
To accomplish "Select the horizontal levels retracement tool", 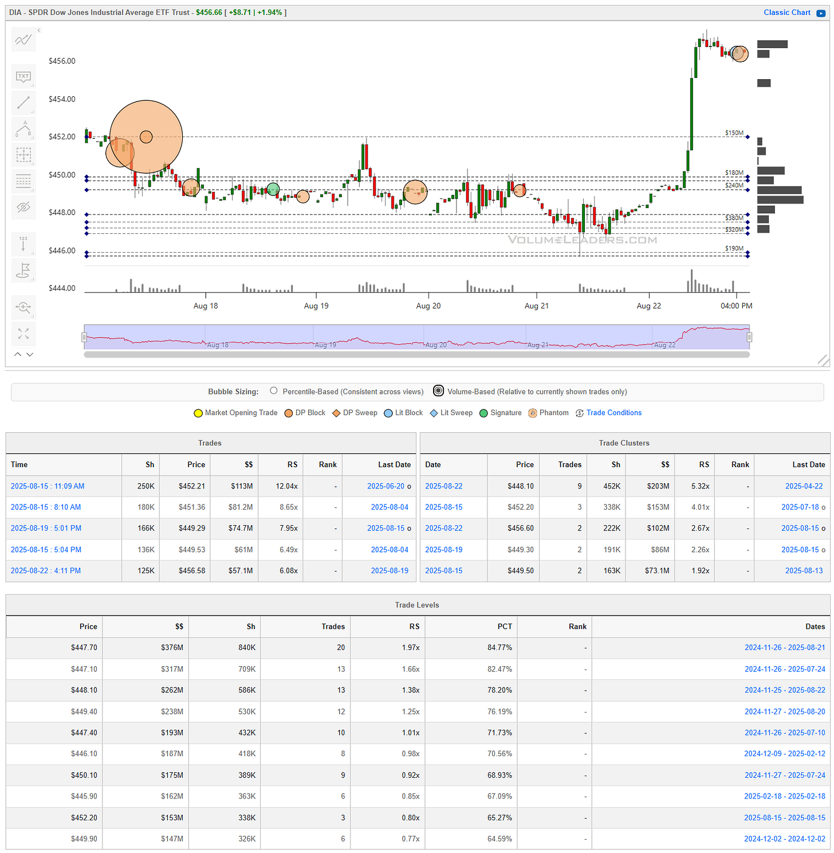I will (x=23, y=181).
